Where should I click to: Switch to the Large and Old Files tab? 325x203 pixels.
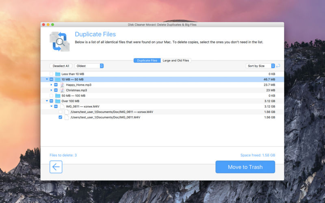coord(176,60)
